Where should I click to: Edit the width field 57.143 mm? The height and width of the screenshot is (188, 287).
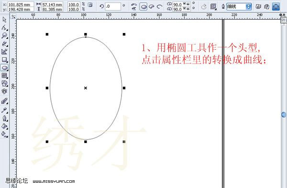[x=52, y=5]
